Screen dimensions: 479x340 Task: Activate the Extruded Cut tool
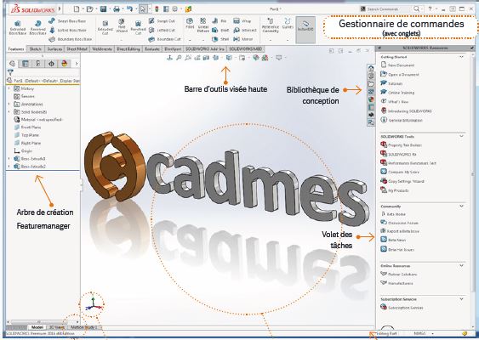[105, 27]
